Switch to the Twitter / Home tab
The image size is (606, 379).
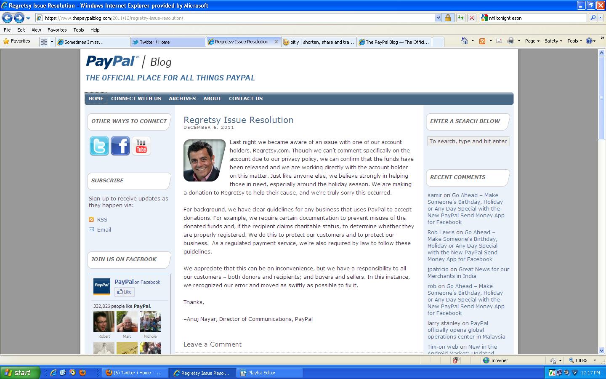click(168, 42)
